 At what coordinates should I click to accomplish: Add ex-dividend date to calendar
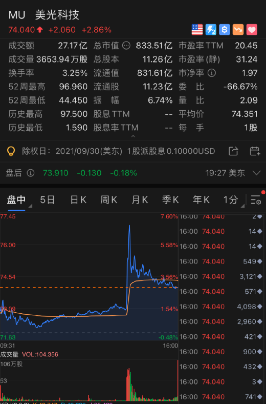(255, 151)
